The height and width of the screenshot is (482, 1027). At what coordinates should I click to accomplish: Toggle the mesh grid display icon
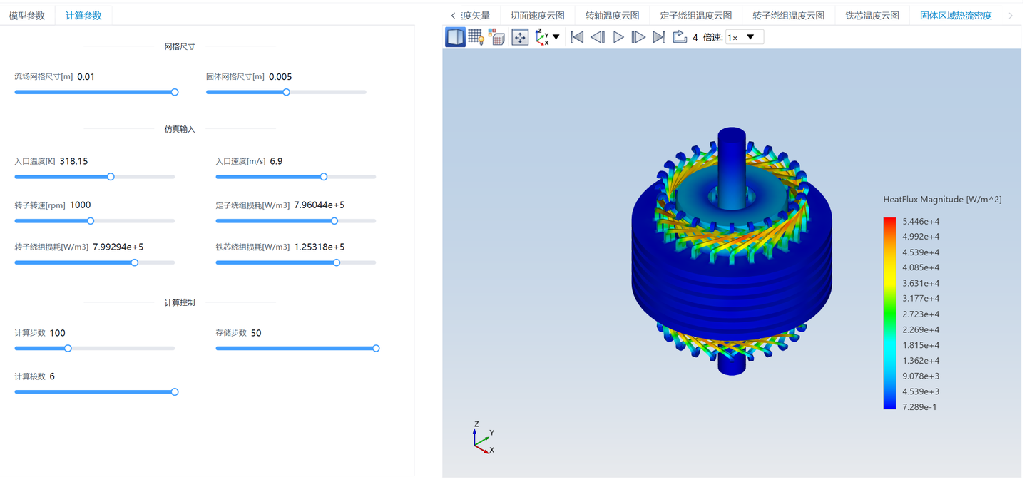pyautogui.click(x=476, y=37)
